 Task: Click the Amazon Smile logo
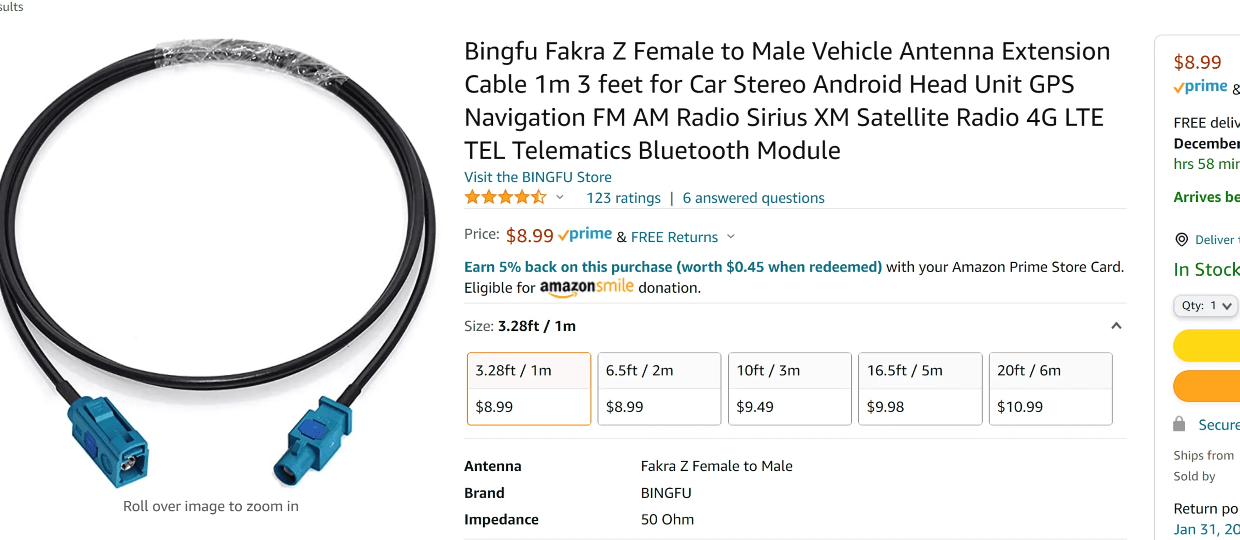(586, 288)
